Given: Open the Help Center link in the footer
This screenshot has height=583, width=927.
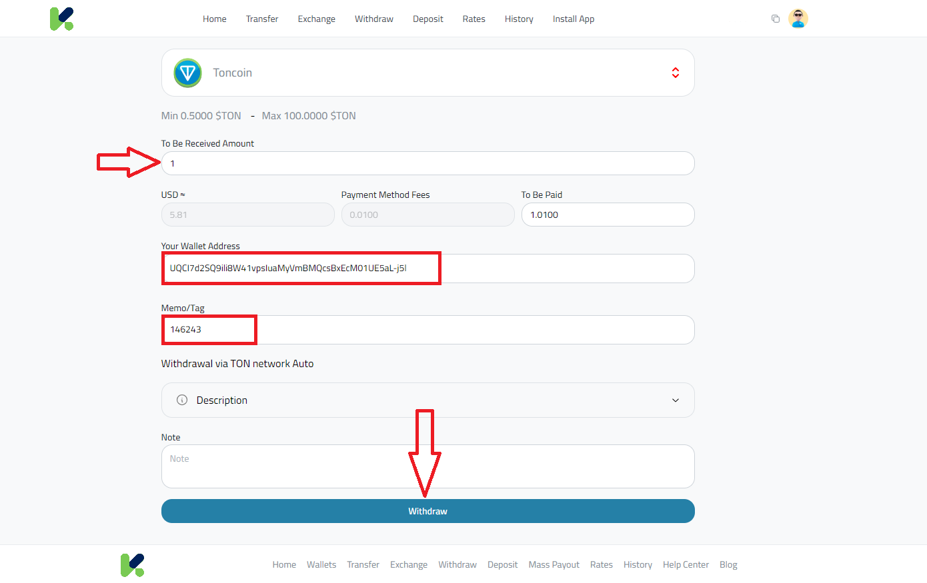Looking at the screenshot, I should [x=686, y=564].
